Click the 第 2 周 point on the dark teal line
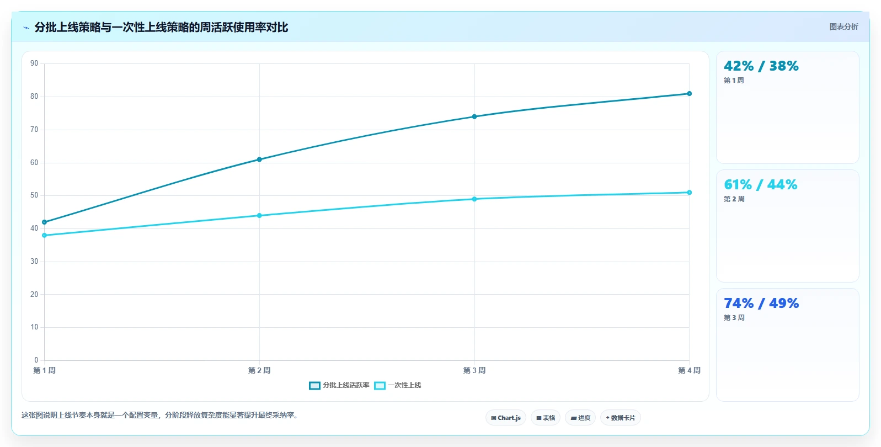This screenshot has width=881, height=447. [259, 159]
